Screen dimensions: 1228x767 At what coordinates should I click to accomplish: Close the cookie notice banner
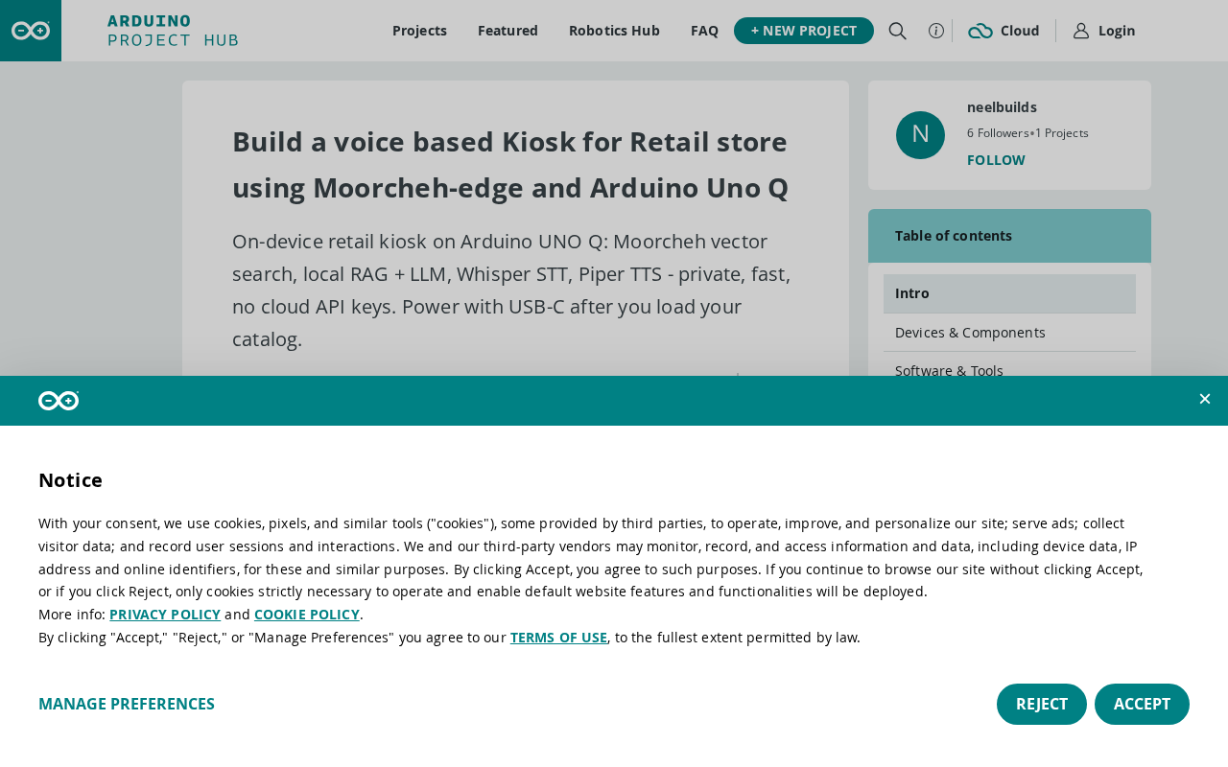[1205, 399]
